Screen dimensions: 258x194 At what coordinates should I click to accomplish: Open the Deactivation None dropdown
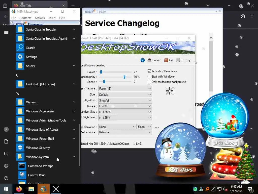click(117, 127)
